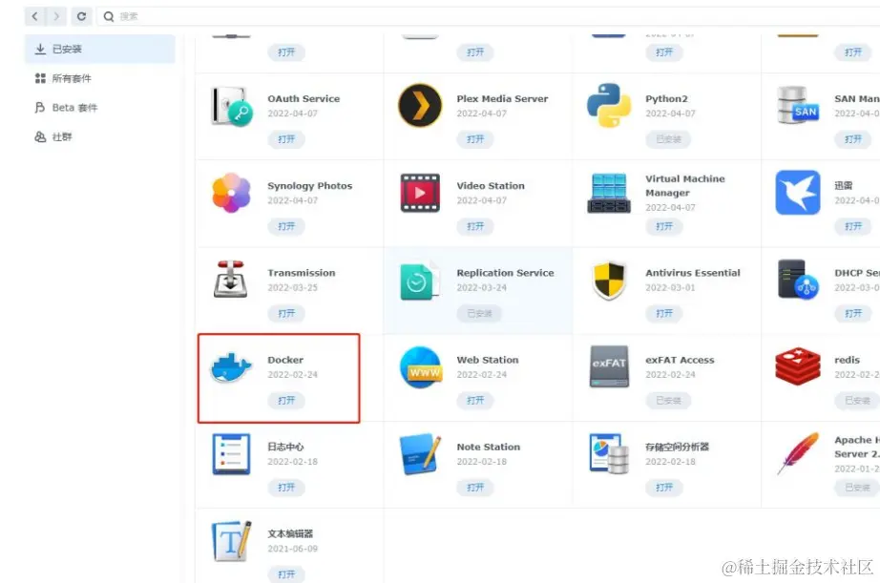Open the Antivirus Essential shield icon
The width and height of the screenshot is (880, 583).
click(x=609, y=280)
